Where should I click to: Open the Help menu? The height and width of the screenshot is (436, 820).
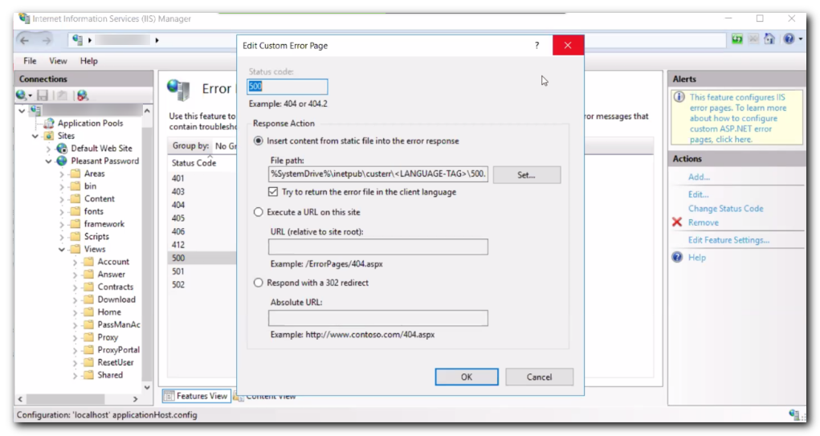pos(89,61)
